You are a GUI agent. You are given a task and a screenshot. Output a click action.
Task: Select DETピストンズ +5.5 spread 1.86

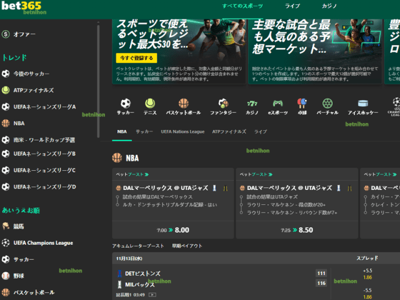[367, 274]
